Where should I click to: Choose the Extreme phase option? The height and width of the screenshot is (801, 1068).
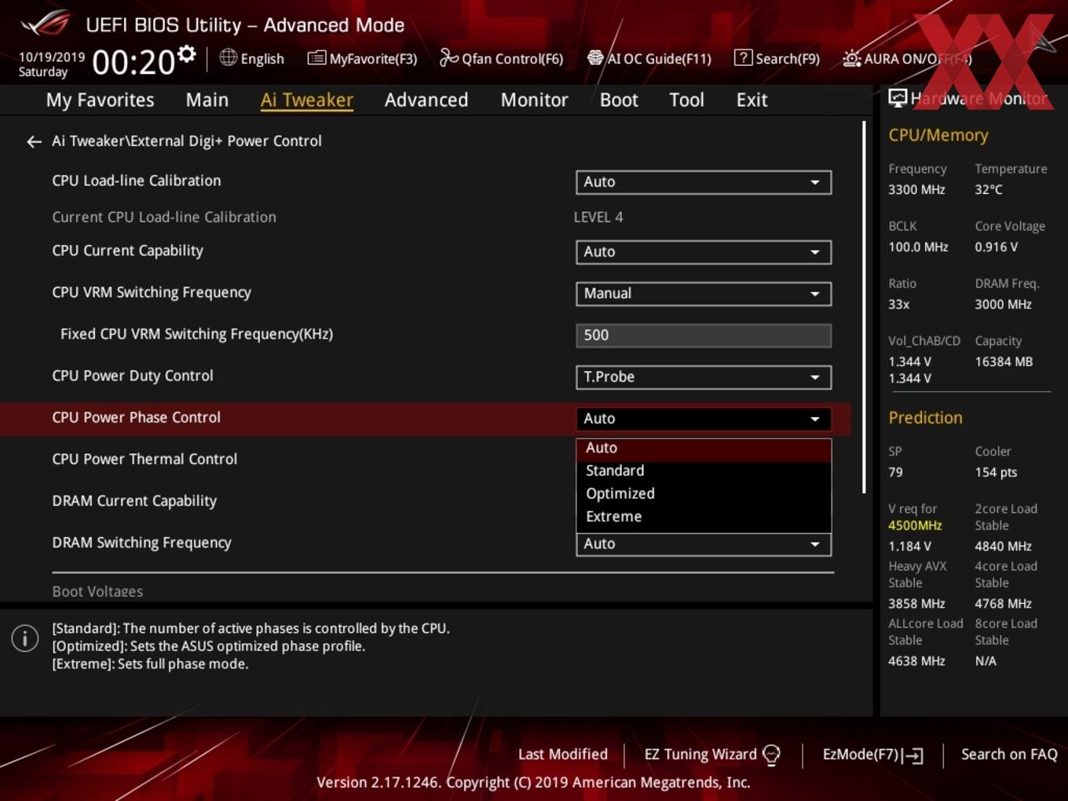704,517
